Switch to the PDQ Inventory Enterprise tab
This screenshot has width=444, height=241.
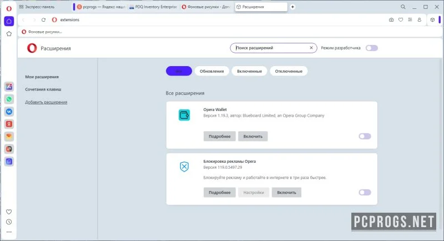(x=153, y=7)
